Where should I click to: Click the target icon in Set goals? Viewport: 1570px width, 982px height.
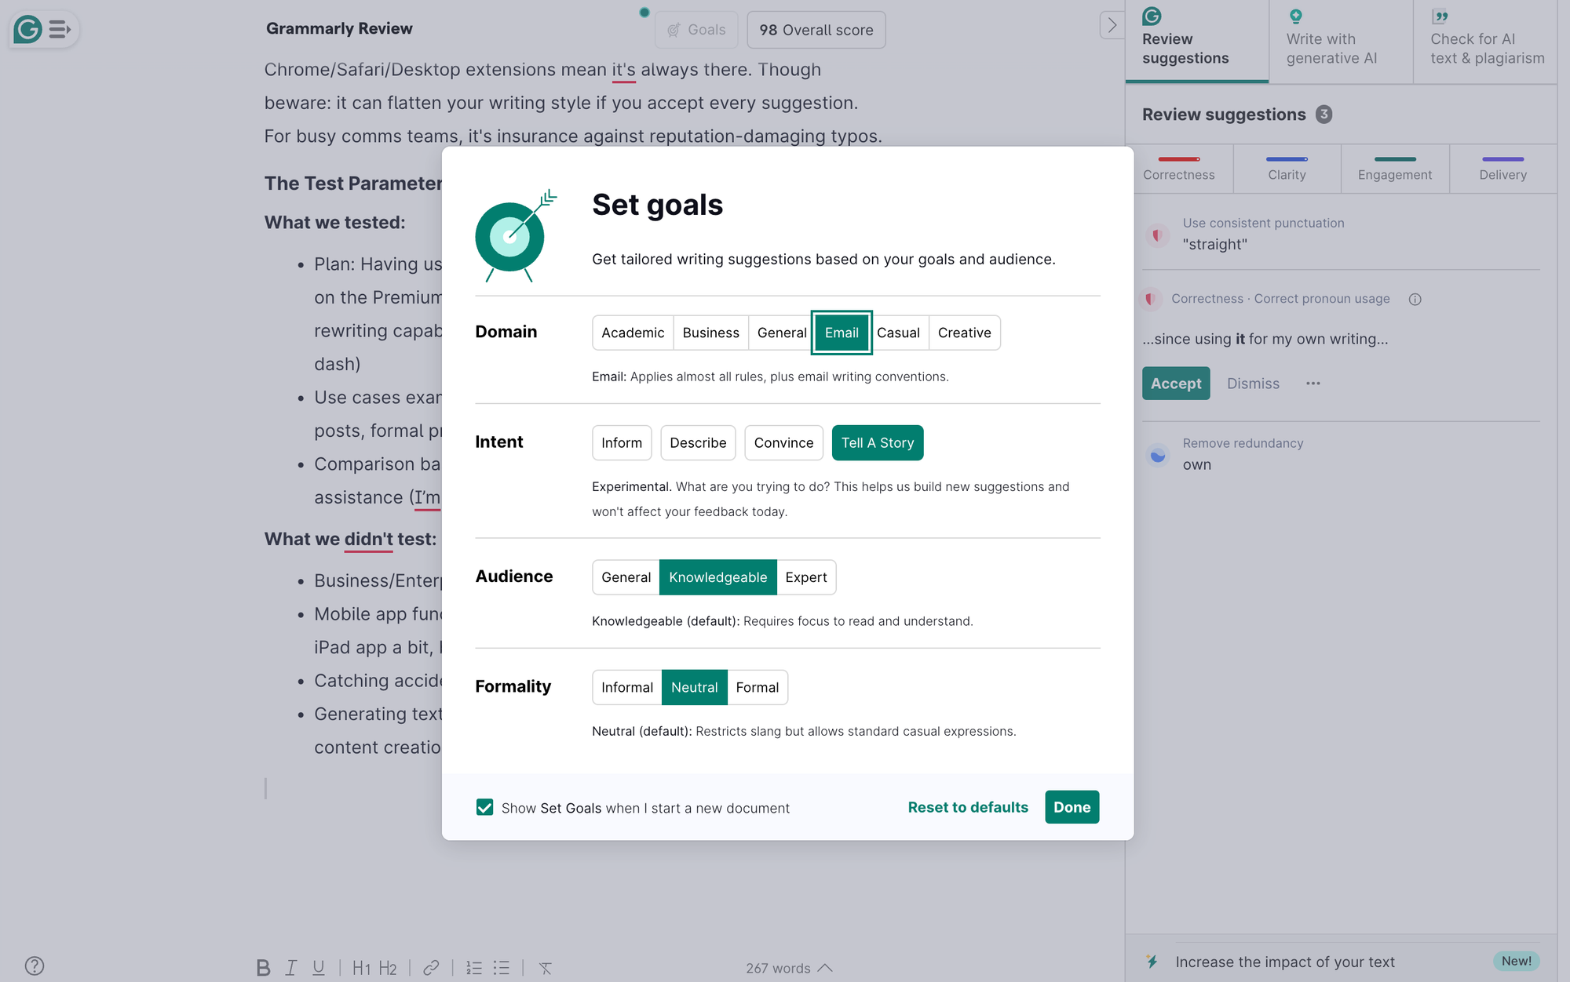pos(516,235)
